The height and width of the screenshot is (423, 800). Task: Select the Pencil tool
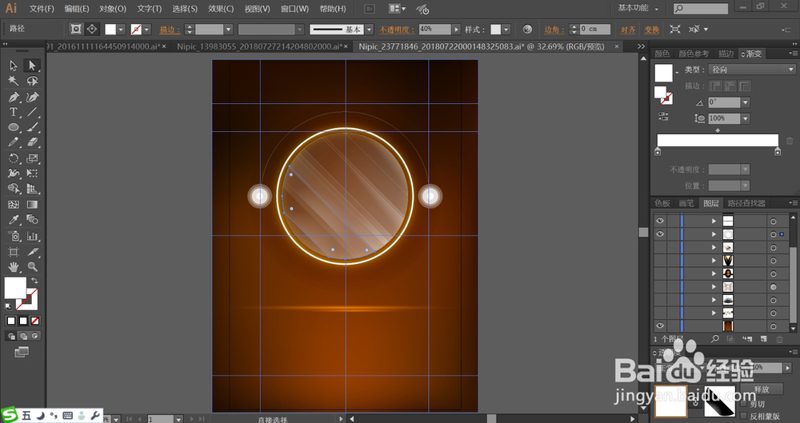tap(14, 142)
